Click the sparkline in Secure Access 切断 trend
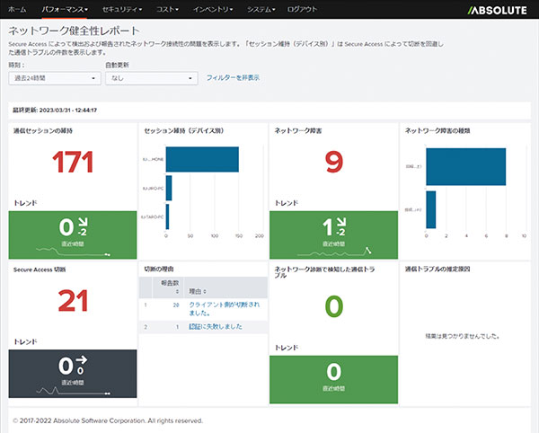Image resolution: width=539 pixels, height=433 pixels. click(x=70, y=392)
